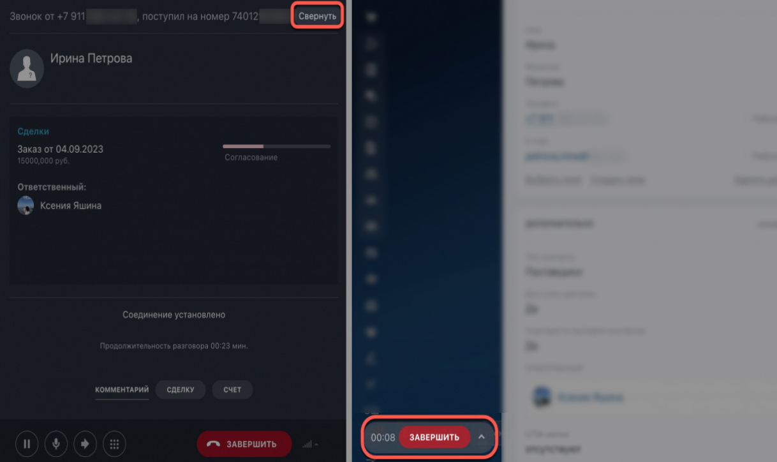Screen dimensions: 777x462
Task: Open Ксения Яшина responsible person name
Action: coord(71,205)
